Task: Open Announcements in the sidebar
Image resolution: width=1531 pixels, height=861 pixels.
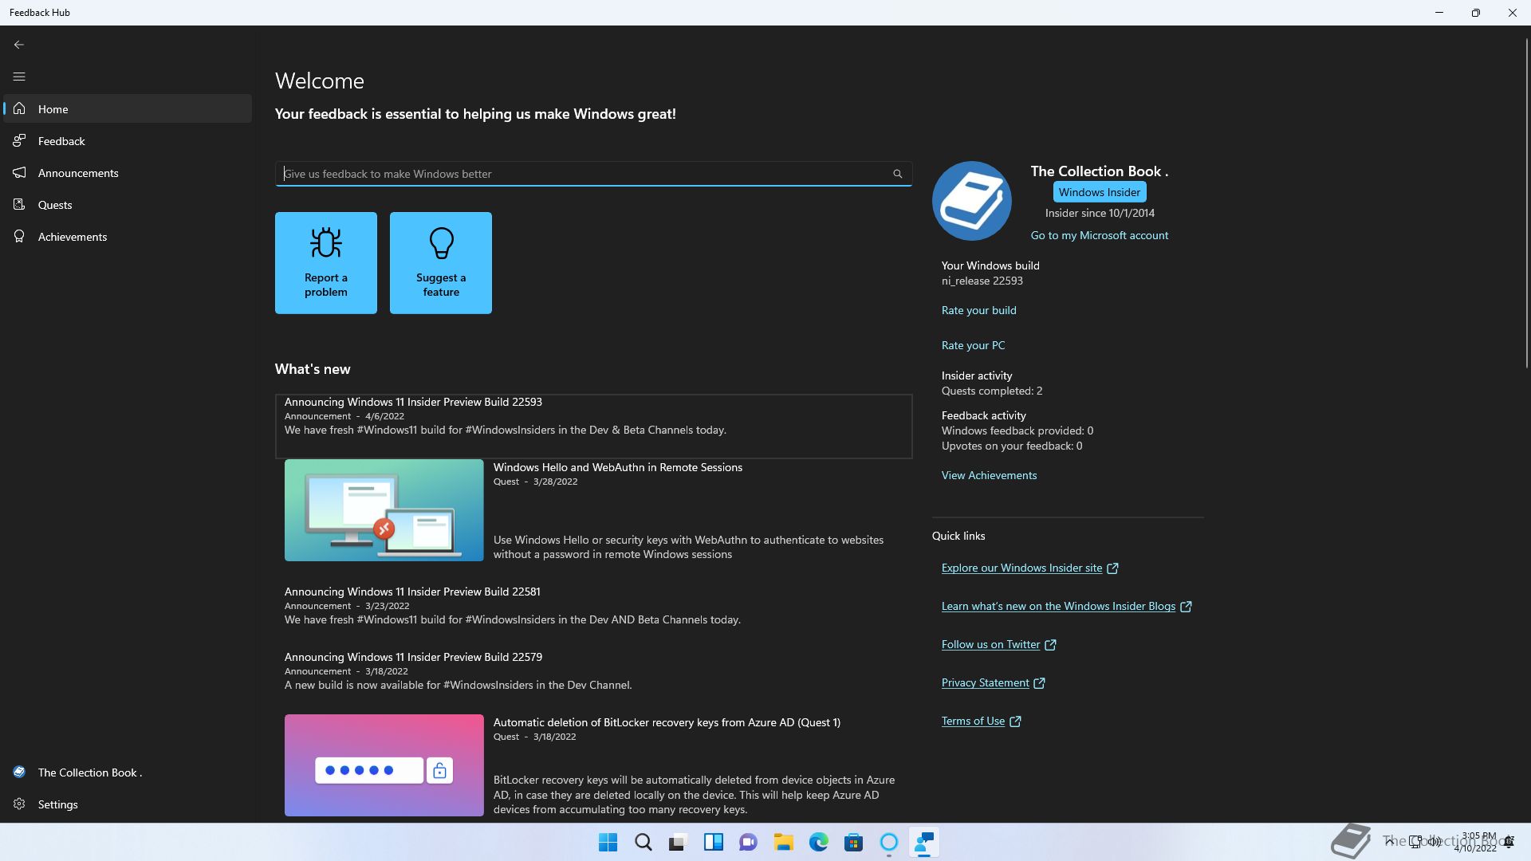Action: point(128,173)
